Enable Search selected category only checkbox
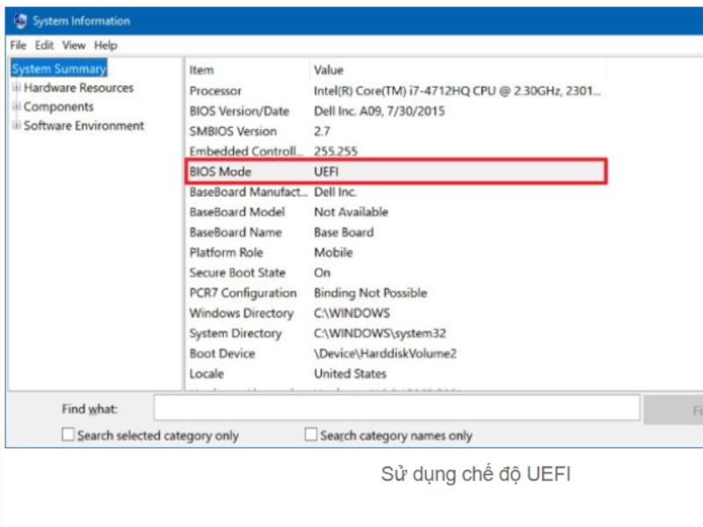 [x=69, y=434]
